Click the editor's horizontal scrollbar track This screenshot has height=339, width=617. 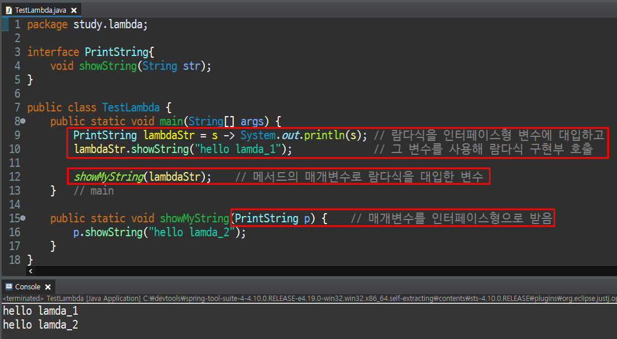point(326,271)
